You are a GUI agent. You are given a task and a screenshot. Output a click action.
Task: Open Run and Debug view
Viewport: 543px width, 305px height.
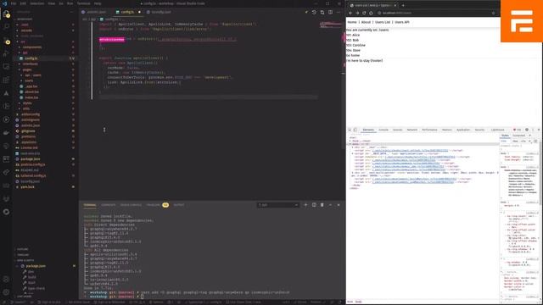pos(6,53)
